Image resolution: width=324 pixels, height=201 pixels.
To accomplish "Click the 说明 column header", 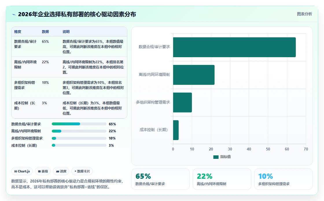I will pos(66,31).
